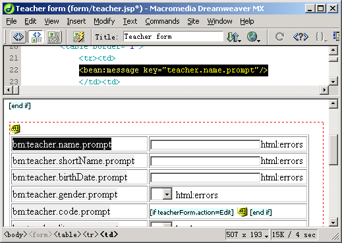Open the View menu
The image size is (342, 243).
coord(51,21)
